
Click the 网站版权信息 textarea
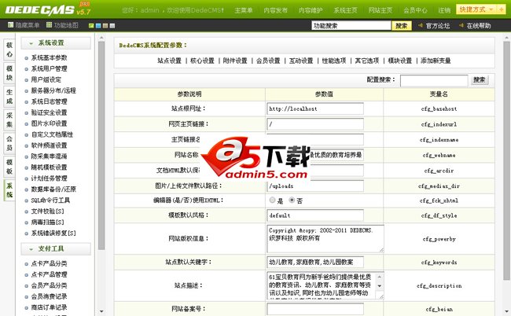325,238
